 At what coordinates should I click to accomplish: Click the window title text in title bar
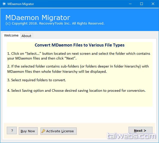(x=21, y=4)
